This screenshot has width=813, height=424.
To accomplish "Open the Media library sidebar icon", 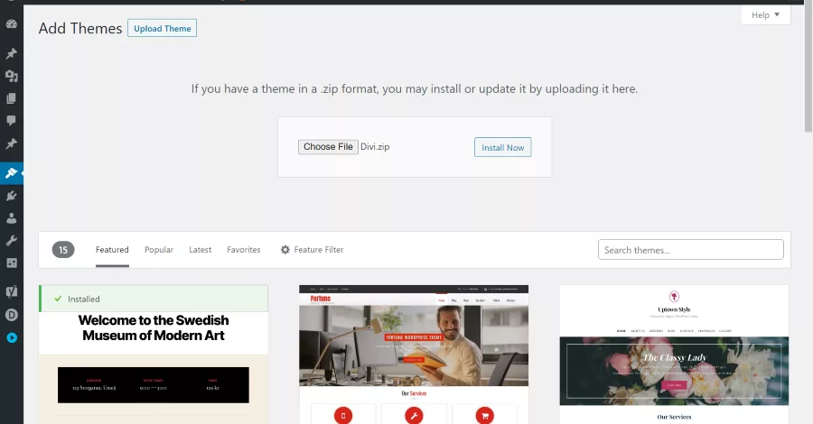I will click(12, 76).
